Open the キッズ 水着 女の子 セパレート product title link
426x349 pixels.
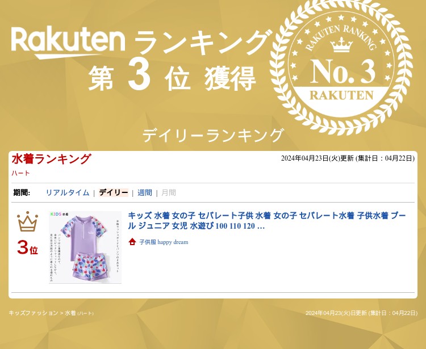[x=267, y=221]
